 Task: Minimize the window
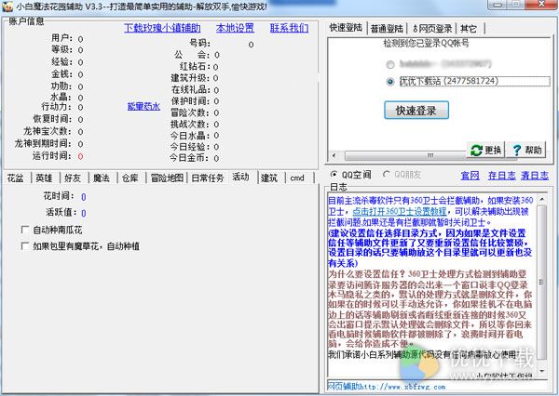[498, 5]
